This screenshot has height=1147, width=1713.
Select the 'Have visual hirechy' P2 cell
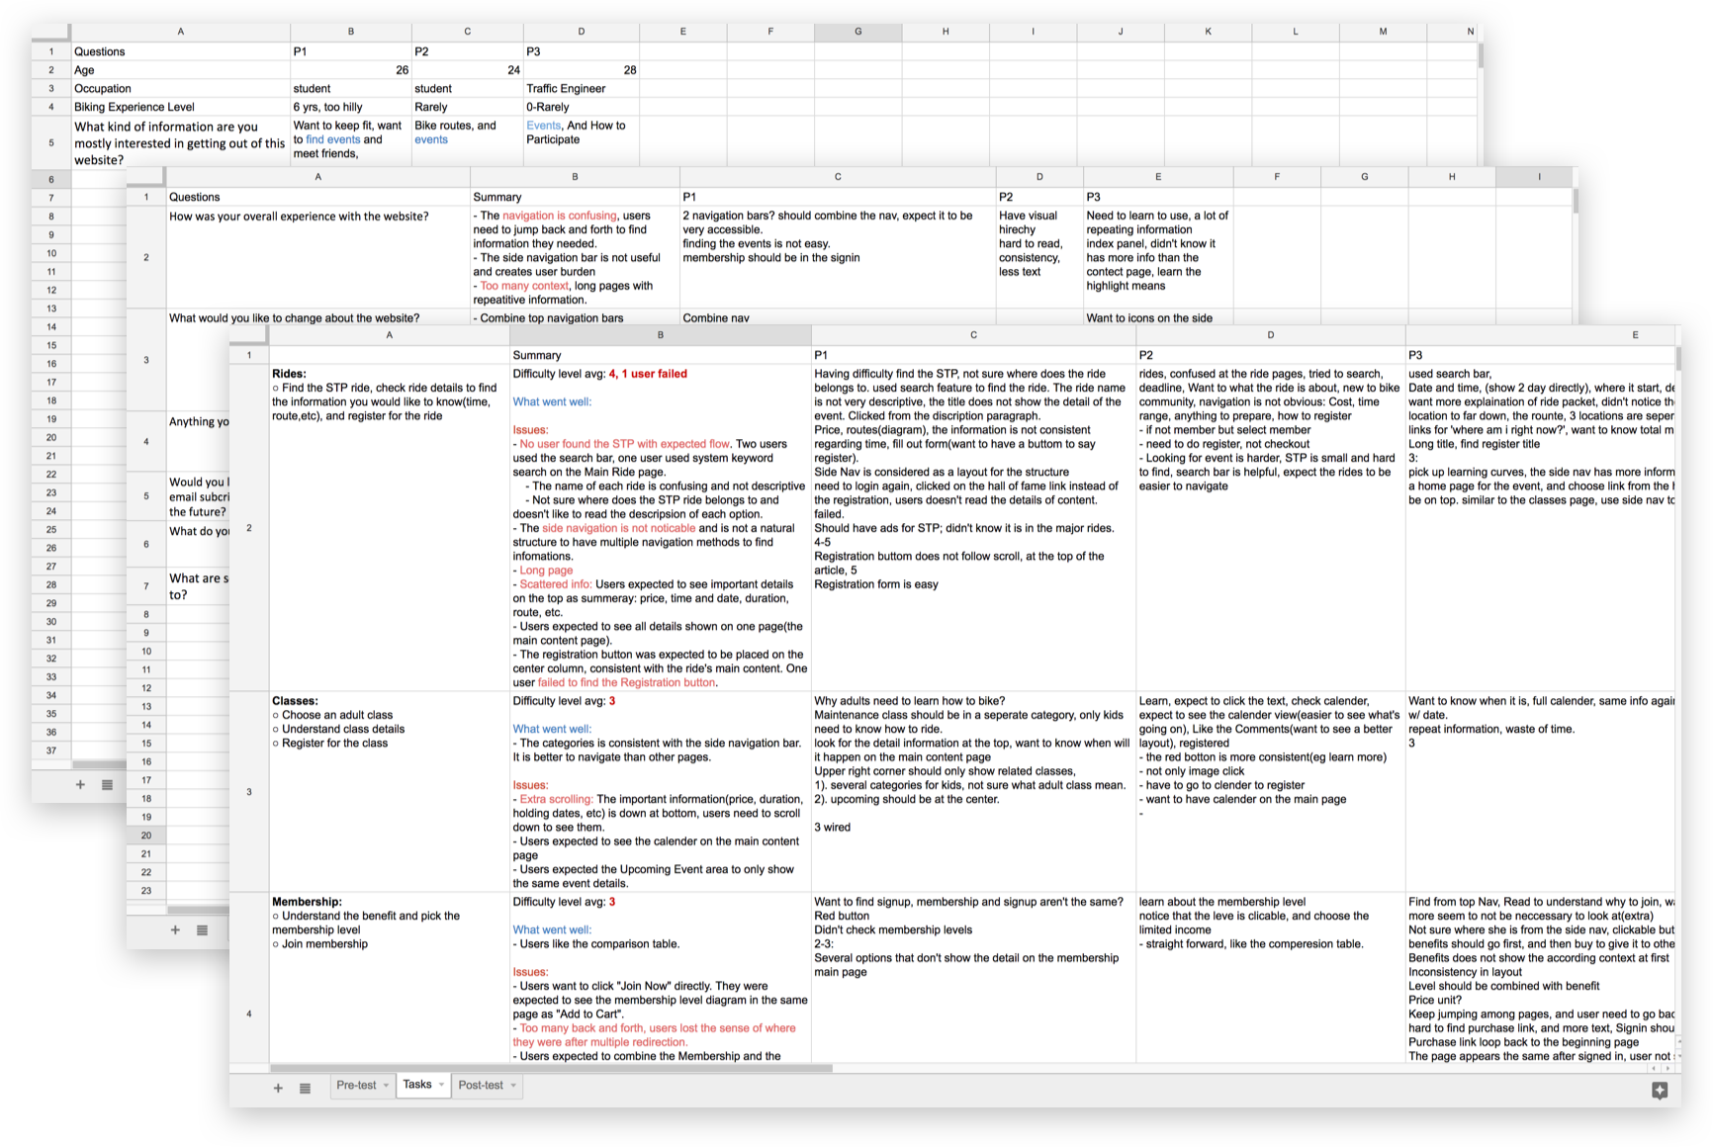(x=1039, y=257)
